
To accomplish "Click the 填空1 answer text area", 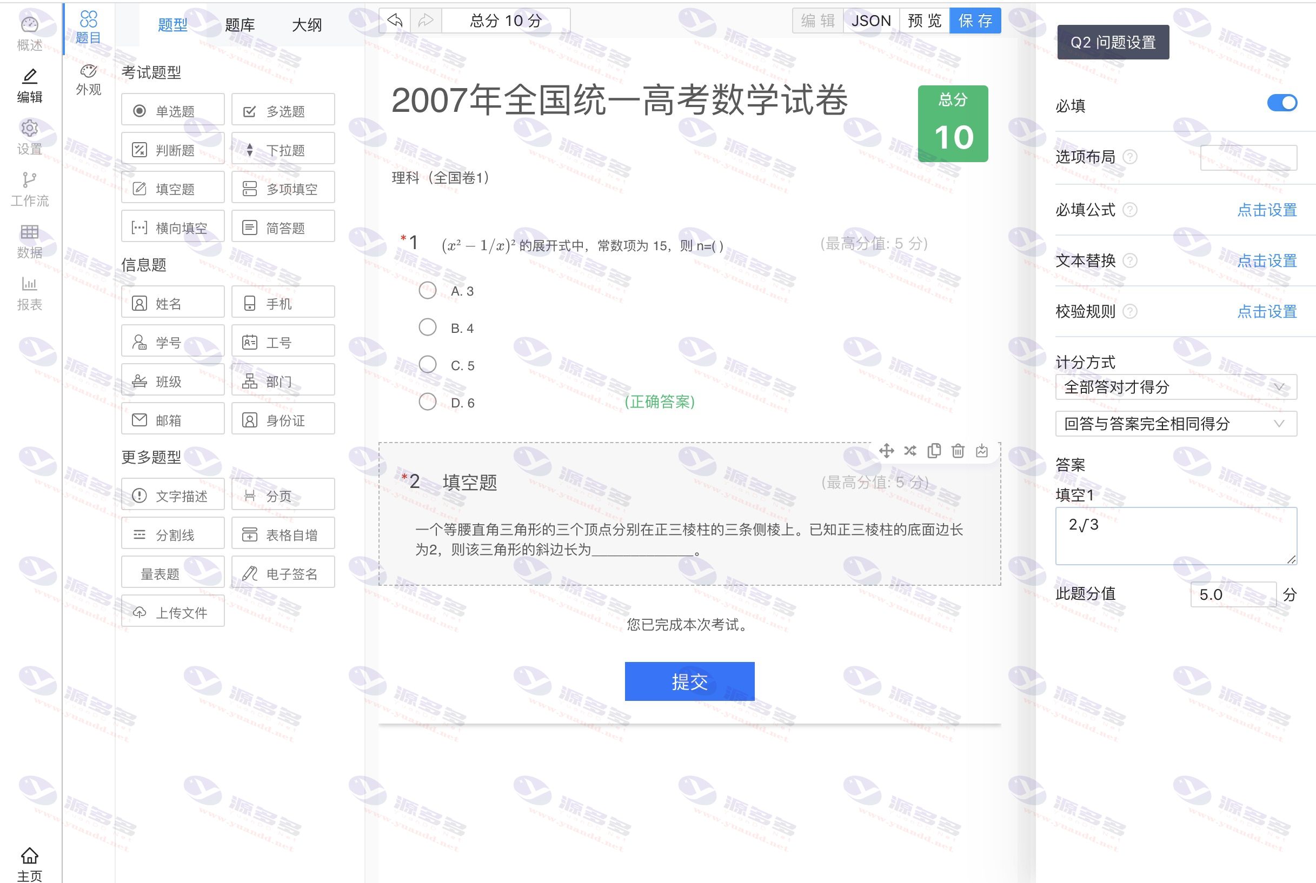I will 1177,536.
